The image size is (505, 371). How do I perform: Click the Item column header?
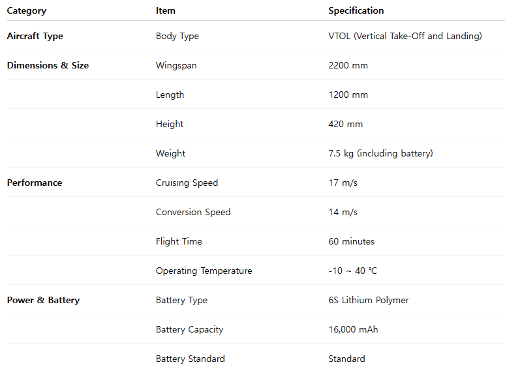[166, 10]
